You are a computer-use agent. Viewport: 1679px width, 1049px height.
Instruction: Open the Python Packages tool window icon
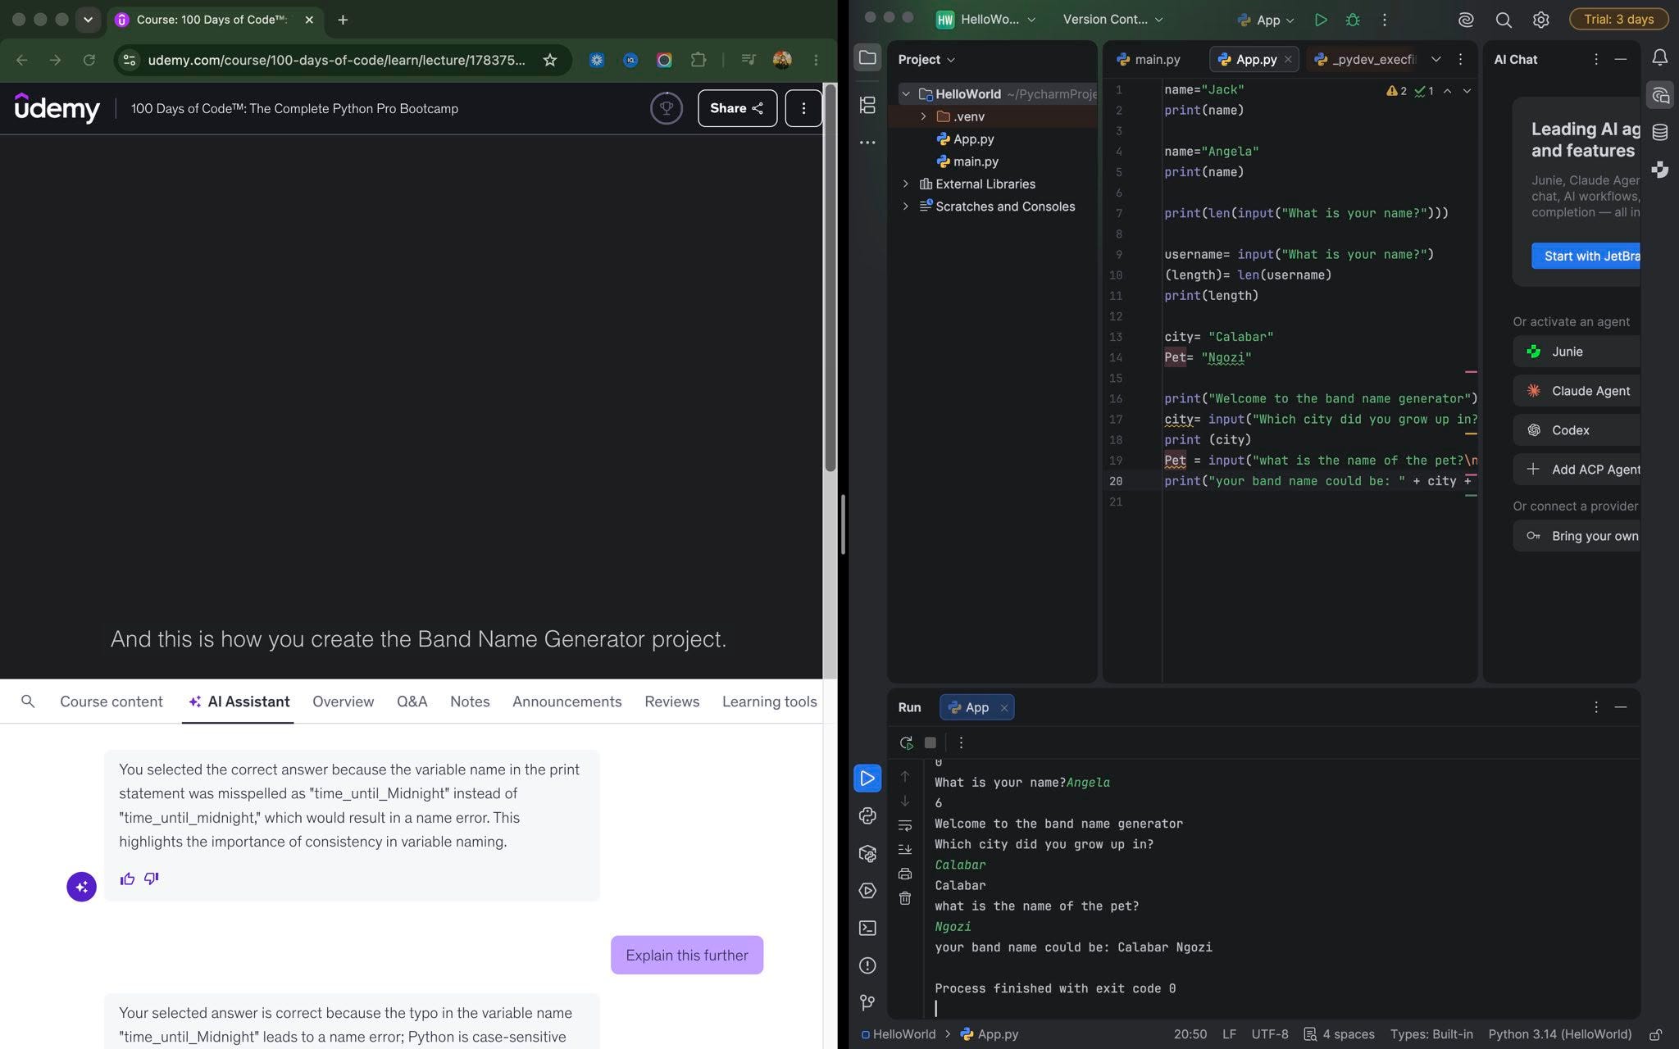click(x=867, y=853)
